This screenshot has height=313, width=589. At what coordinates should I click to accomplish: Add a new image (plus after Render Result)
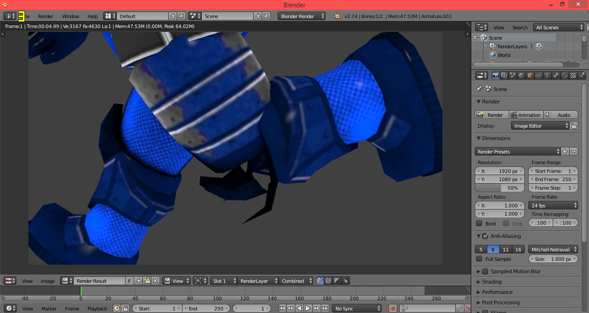(x=139, y=281)
